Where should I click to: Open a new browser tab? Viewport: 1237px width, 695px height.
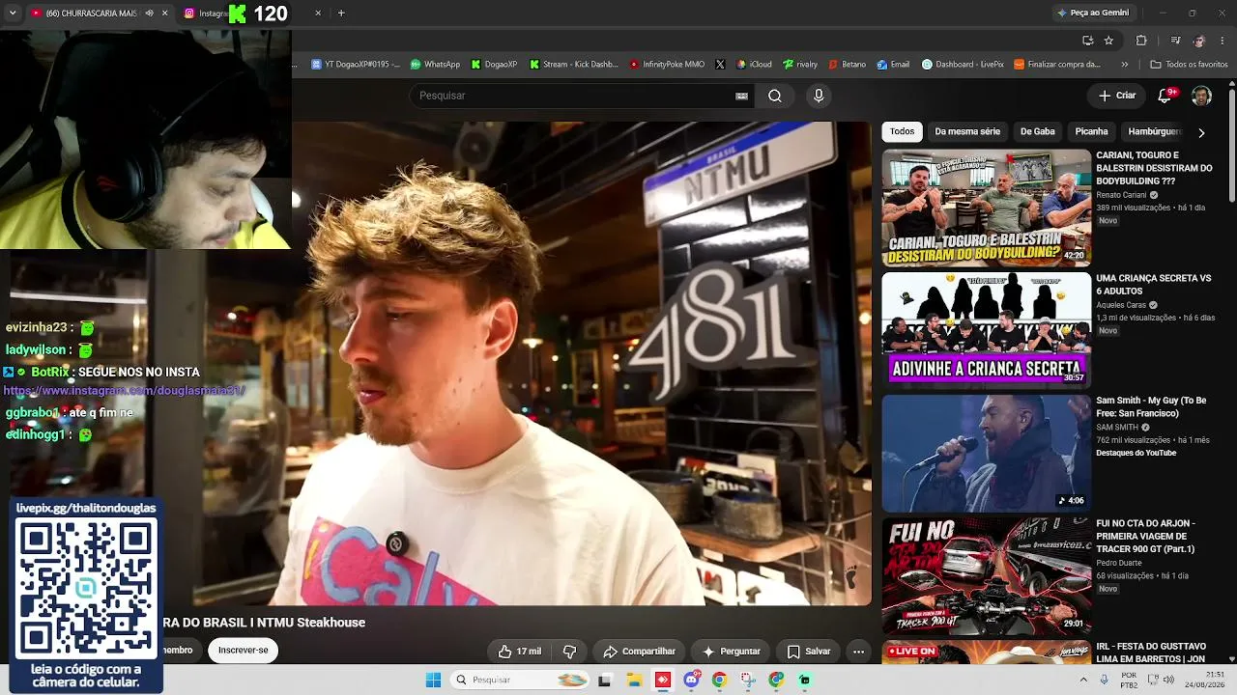pos(341,13)
